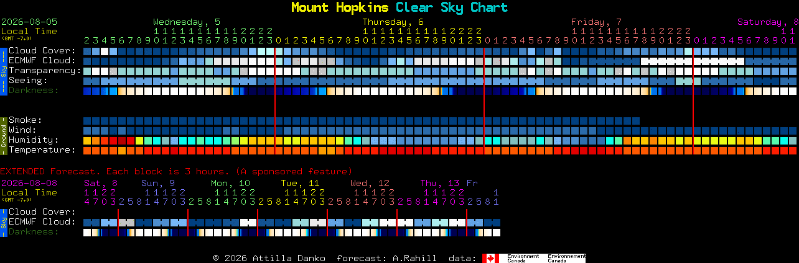799x263 pixels.
Task: Click the Cloud Cover label in extended forecast
Action: tap(42, 212)
